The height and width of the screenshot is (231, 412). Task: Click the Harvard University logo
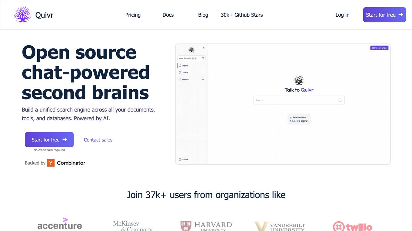point(206,226)
